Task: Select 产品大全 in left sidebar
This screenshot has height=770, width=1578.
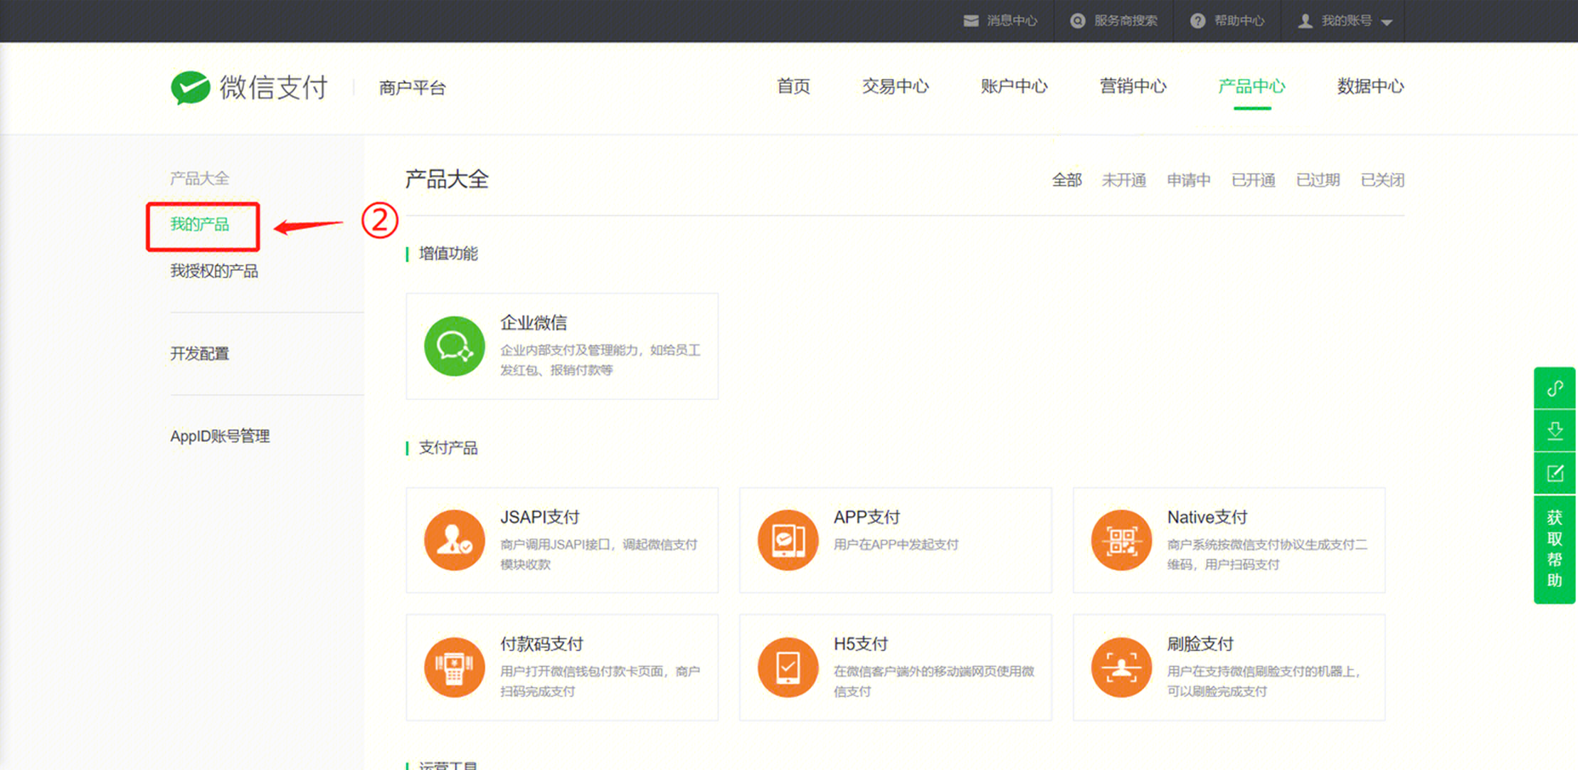Action: pos(200,178)
